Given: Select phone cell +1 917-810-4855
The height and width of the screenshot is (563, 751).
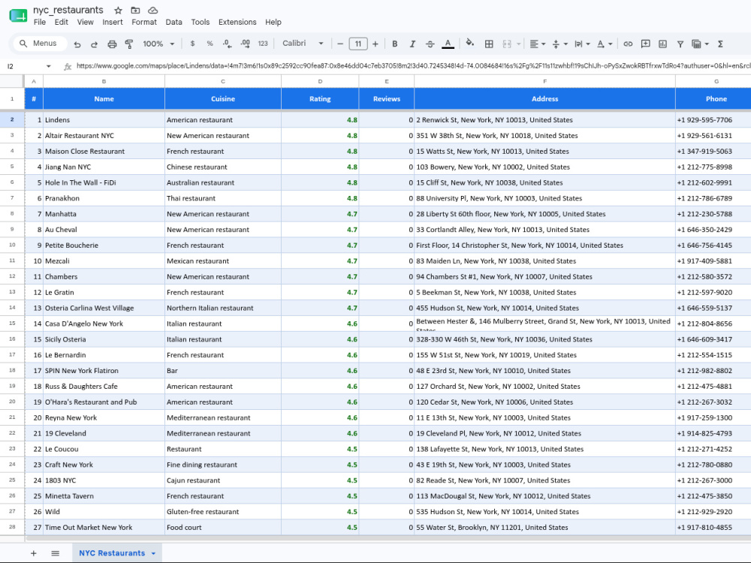Looking at the screenshot, I should pyautogui.click(x=713, y=527).
